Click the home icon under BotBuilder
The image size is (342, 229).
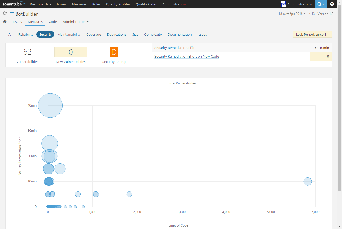pyautogui.click(x=5, y=22)
